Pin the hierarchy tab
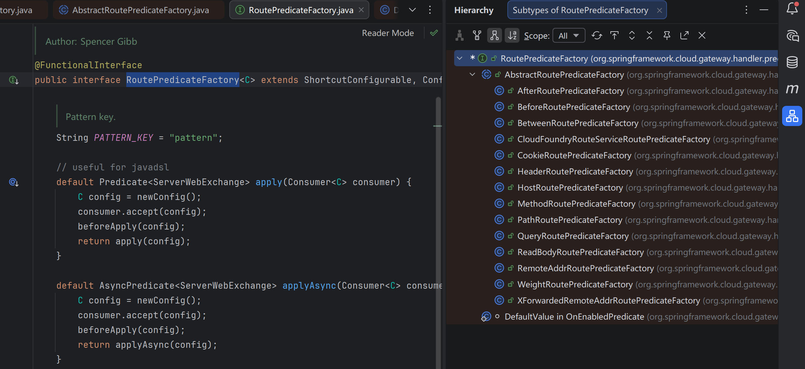805x369 pixels. point(667,35)
